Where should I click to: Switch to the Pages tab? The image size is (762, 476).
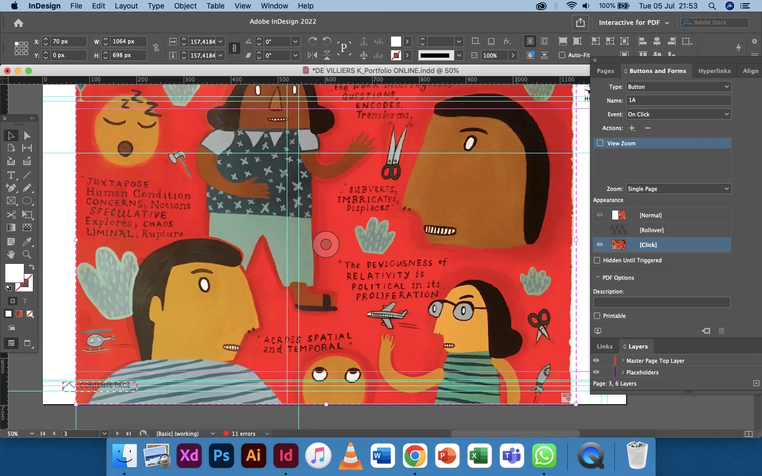coord(605,71)
